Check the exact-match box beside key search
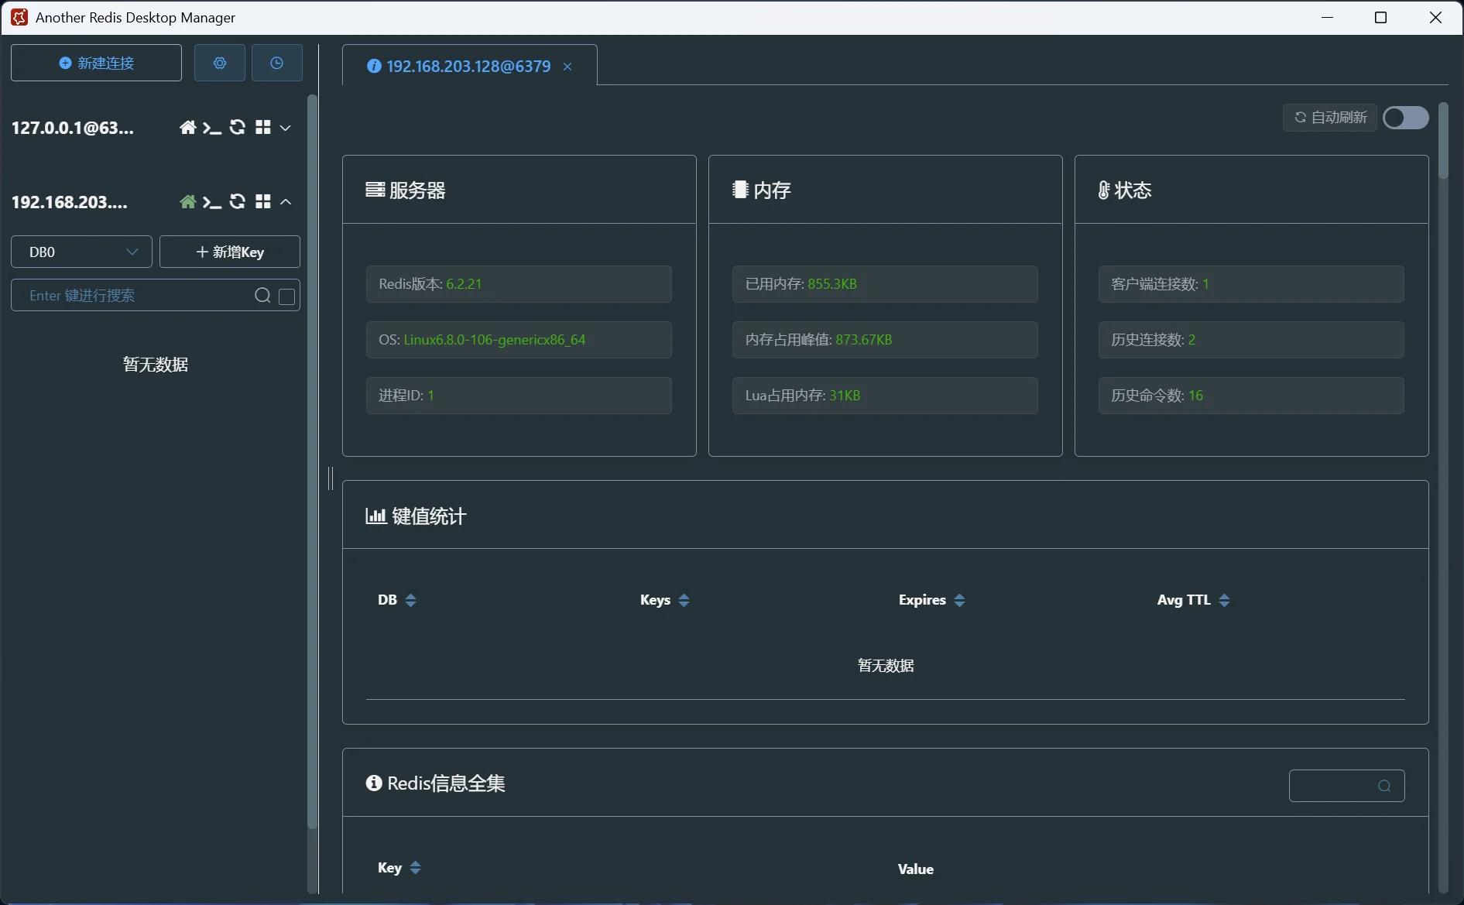Image resolution: width=1464 pixels, height=905 pixels. tap(286, 297)
